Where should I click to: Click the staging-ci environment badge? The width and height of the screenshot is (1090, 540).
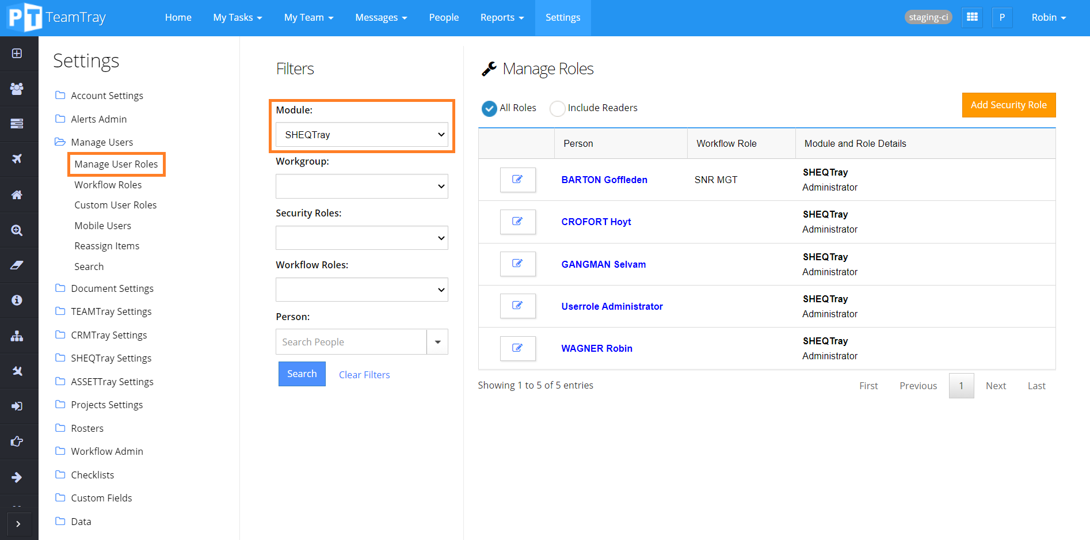point(928,17)
